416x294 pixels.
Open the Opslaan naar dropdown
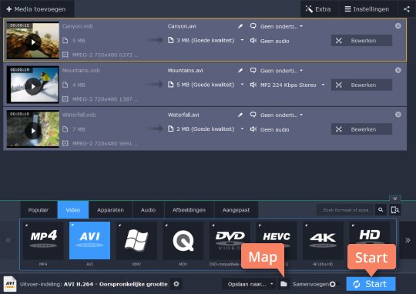[250, 284]
